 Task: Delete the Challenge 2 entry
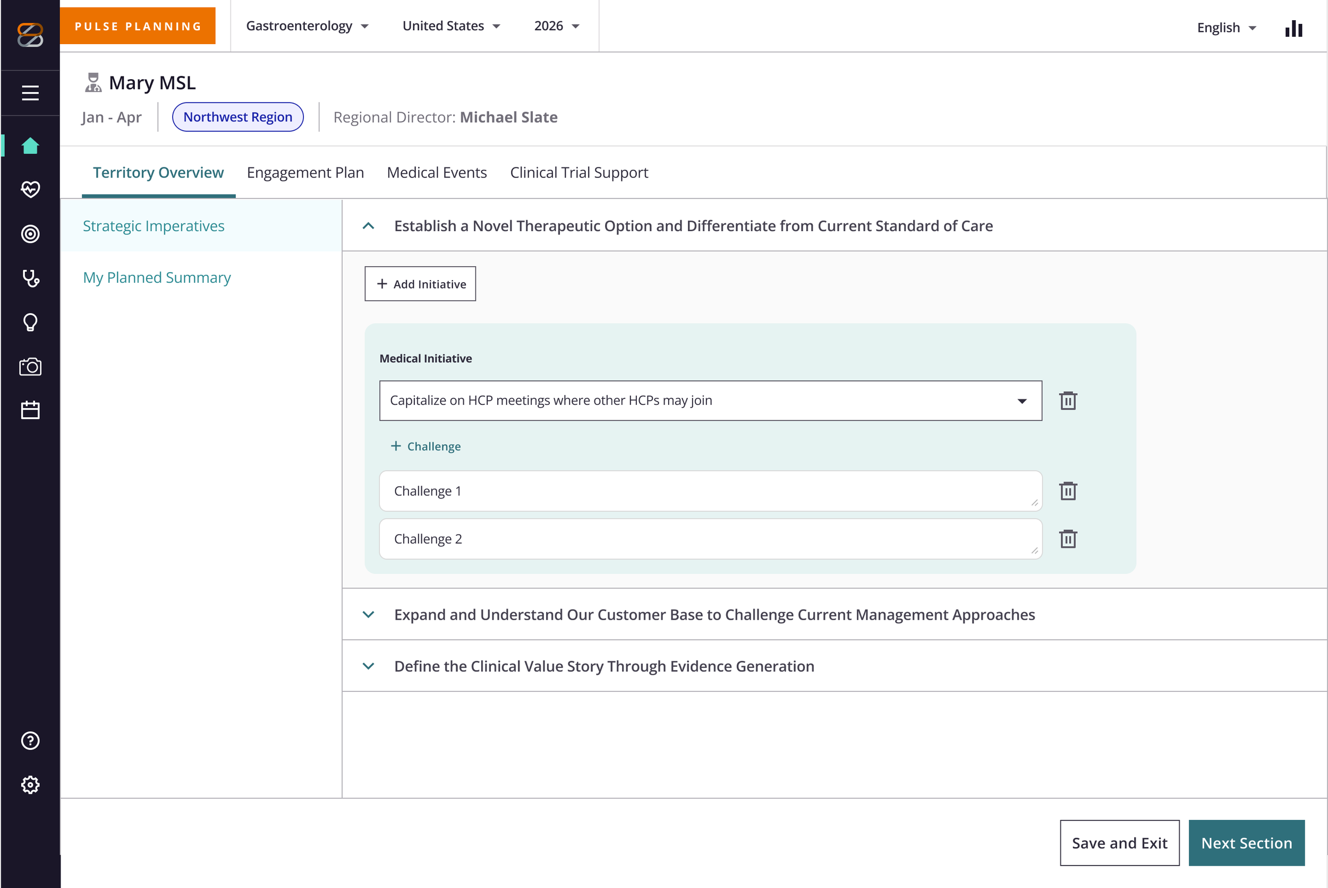tap(1068, 538)
